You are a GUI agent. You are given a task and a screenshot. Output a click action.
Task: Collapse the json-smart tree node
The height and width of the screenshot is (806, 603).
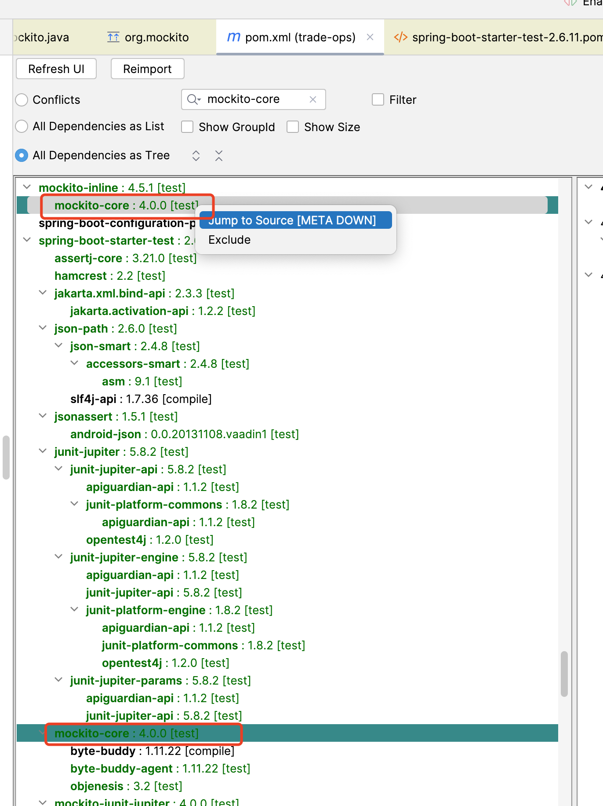[59, 346]
